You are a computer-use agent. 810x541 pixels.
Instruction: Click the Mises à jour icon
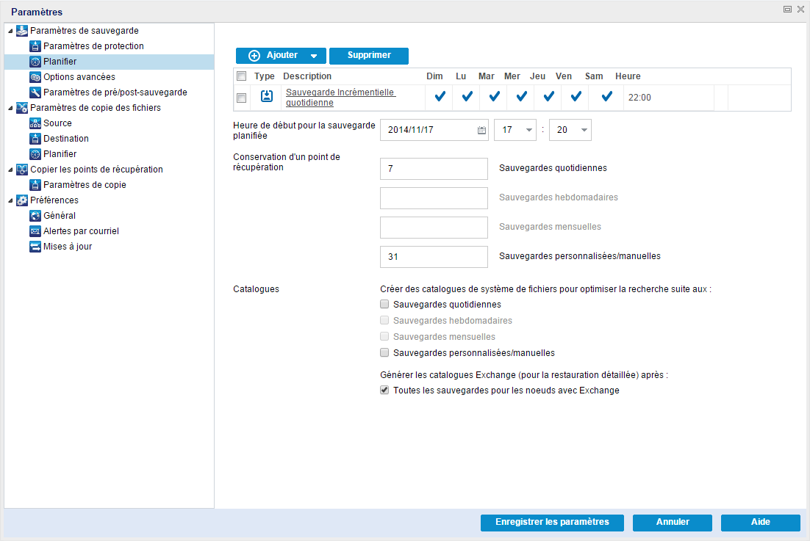(35, 247)
